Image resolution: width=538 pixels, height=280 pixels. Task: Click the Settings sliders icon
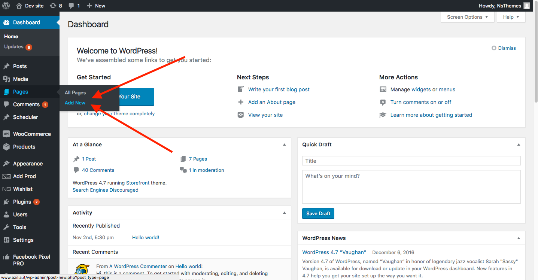click(6, 240)
